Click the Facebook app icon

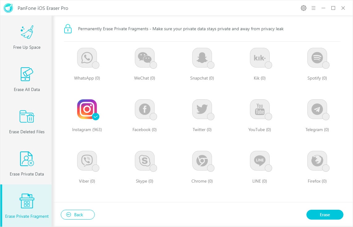point(144,109)
